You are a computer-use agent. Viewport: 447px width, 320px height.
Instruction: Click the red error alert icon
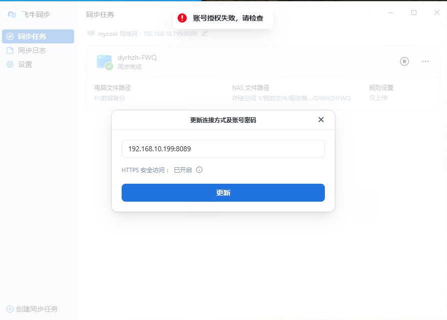coord(182,18)
